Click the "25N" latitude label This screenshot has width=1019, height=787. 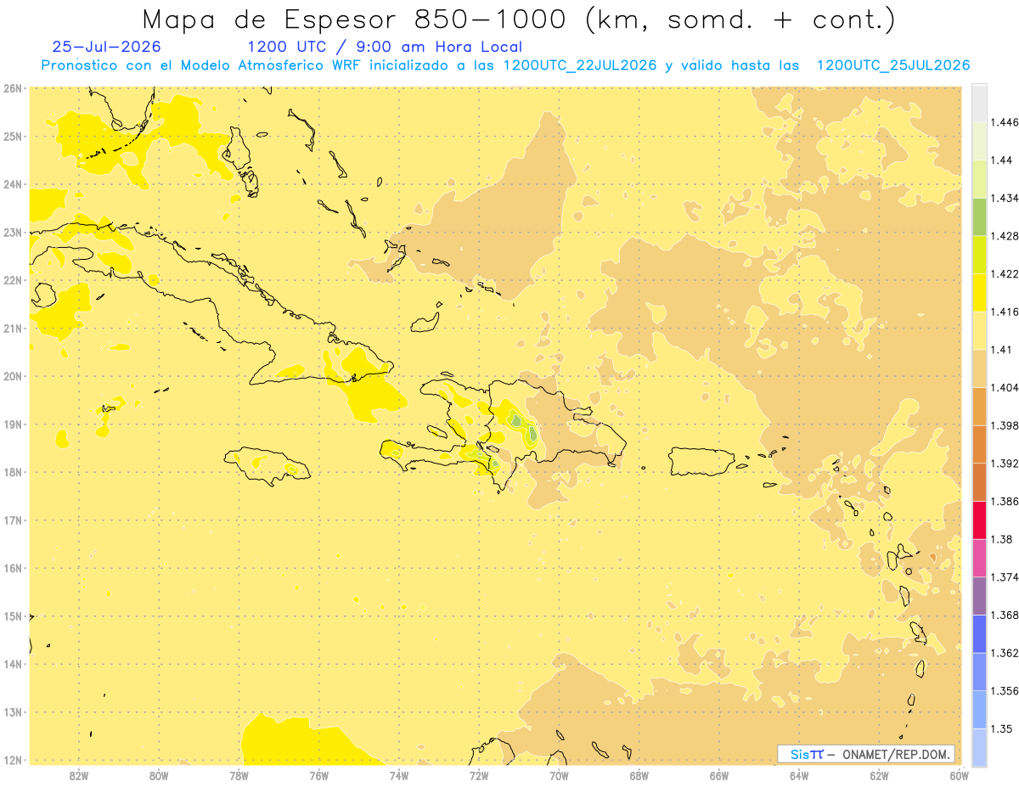[13, 136]
